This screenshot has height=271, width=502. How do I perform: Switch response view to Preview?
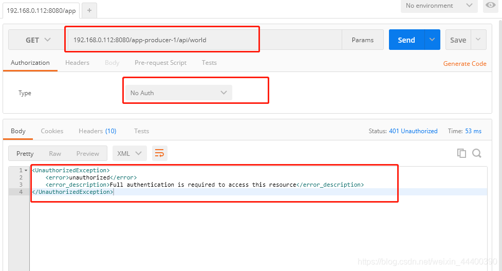(88, 154)
